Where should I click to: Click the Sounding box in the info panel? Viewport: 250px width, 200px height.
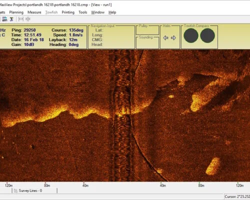147,42
